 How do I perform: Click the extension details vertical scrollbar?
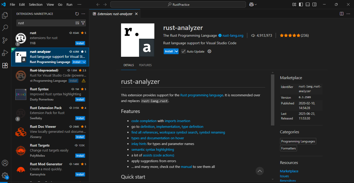[x=273, y=100]
